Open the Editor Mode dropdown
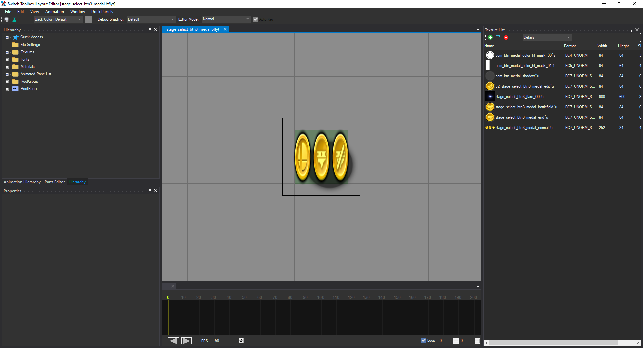Screen dimensions: 643x348 (x=226, y=19)
